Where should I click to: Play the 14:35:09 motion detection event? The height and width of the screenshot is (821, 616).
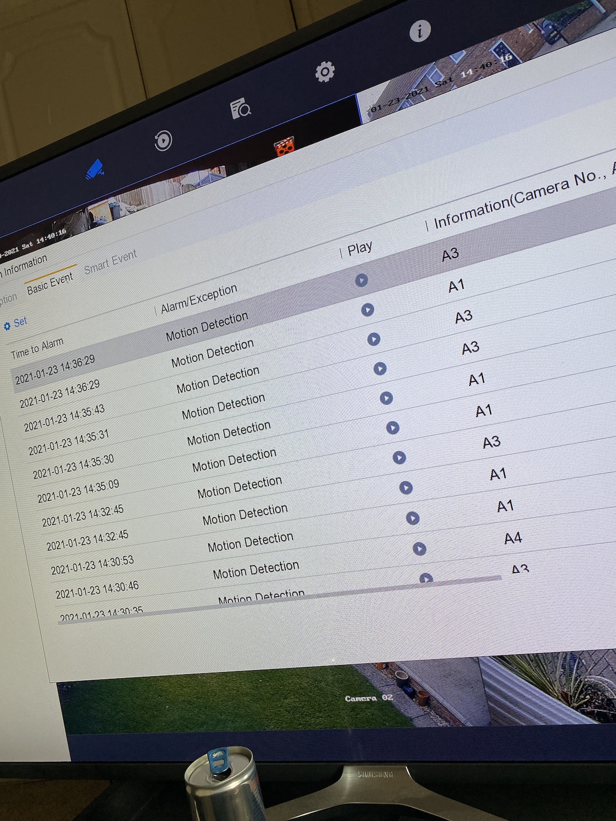click(x=393, y=427)
